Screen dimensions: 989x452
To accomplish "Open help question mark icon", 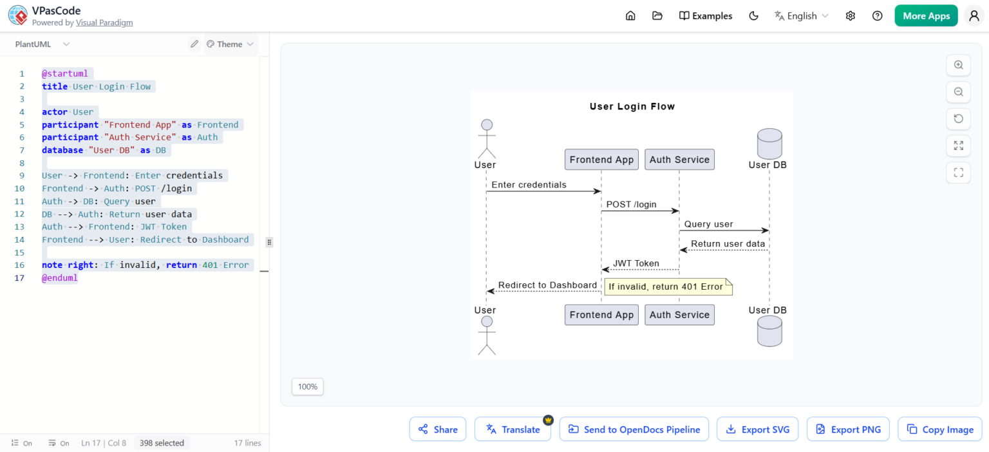I will click(x=877, y=15).
